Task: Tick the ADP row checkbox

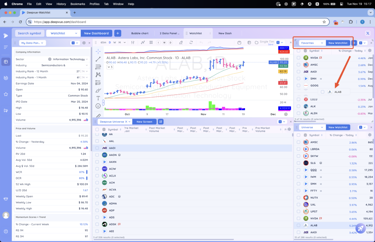Action: click(97, 211)
